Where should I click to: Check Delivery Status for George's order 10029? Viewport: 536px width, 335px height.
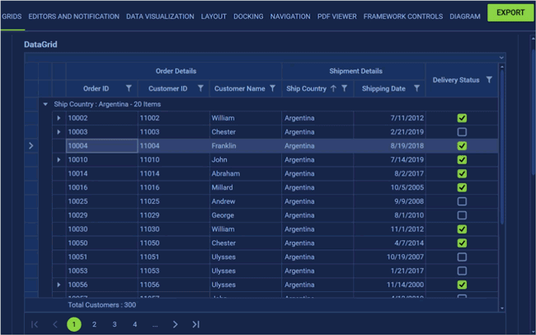tap(462, 215)
